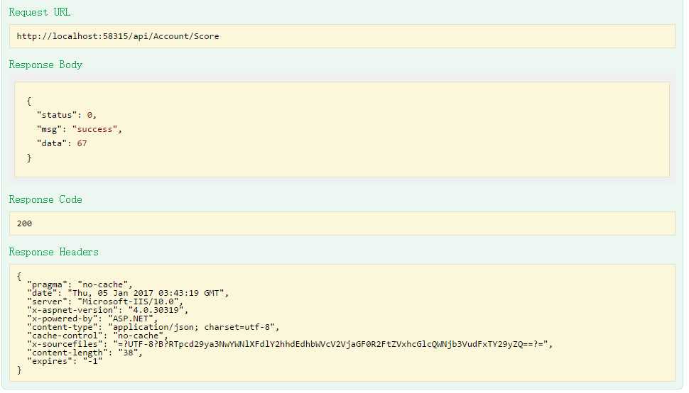This screenshot has width=689, height=393.
Task: Click the "cache-control" header line
Action: point(97,336)
